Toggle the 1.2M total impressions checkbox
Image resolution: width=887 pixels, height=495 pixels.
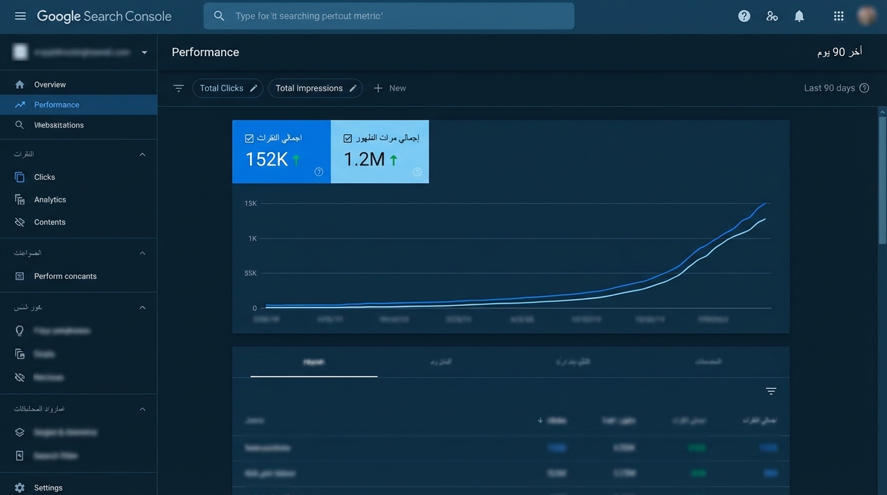coord(348,139)
